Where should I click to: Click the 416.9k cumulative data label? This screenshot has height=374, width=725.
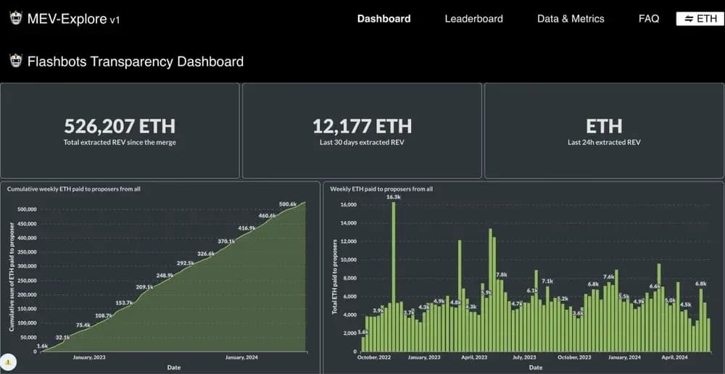point(247,228)
